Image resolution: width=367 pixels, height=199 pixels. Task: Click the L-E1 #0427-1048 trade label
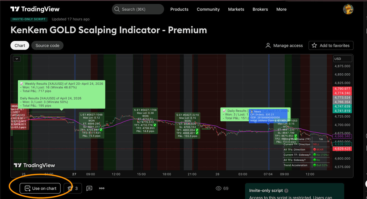pos(91,125)
